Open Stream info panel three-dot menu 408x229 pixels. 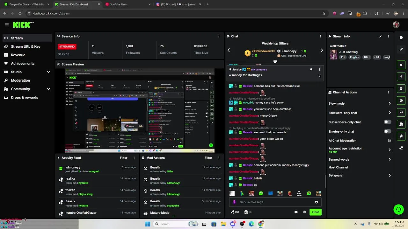388,36
